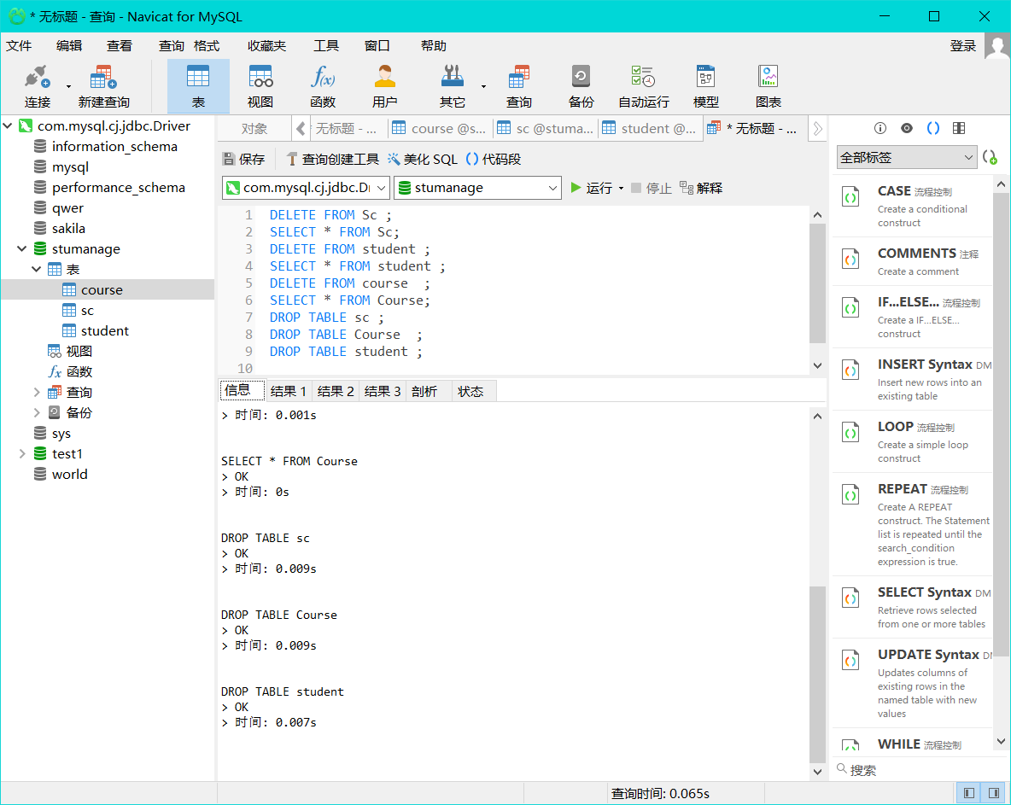Open the 视图 views toolbar button
The height and width of the screenshot is (805, 1011).
[x=260, y=86]
